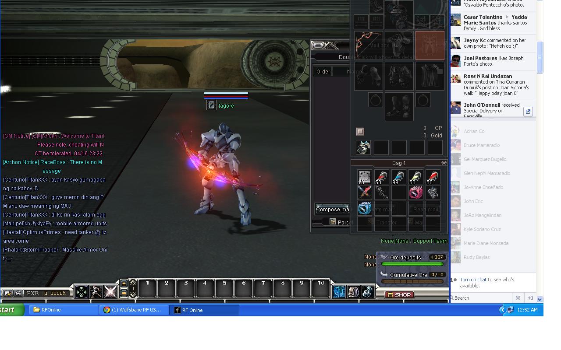The width and height of the screenshot is (561, 350).
Task: Click the ticker vertical scrollbar
Action: pos(540,57)
